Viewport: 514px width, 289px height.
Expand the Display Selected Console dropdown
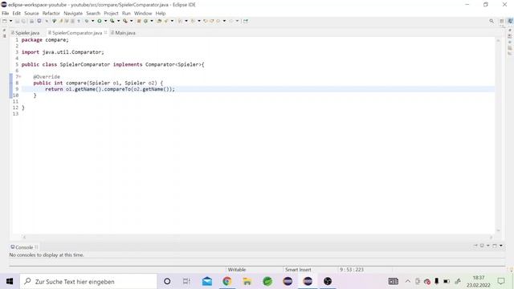(x=487, y=246)
